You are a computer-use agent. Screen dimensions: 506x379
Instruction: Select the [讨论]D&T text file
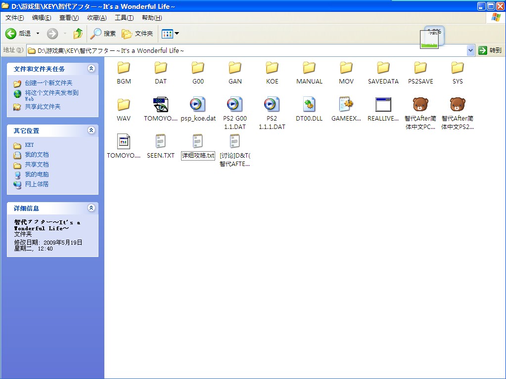[x=235, y=151]
